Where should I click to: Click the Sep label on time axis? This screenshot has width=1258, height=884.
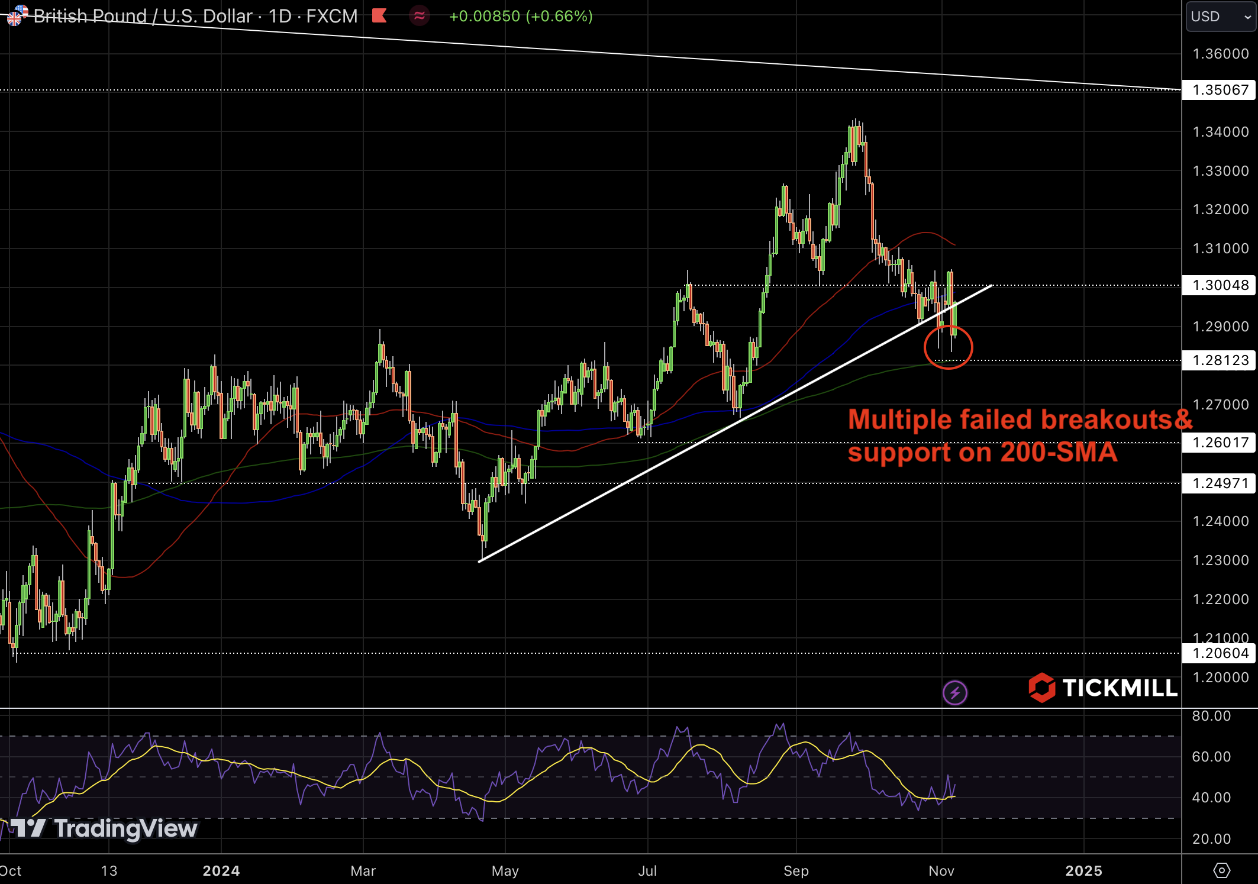[796, 871]
